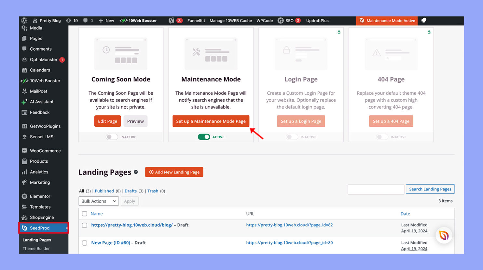Enable the Coming Soon Mode toggle
Image resolution: width=483 pixels, height=270 pixels.
pyautogui.click(x=112, y=137)
